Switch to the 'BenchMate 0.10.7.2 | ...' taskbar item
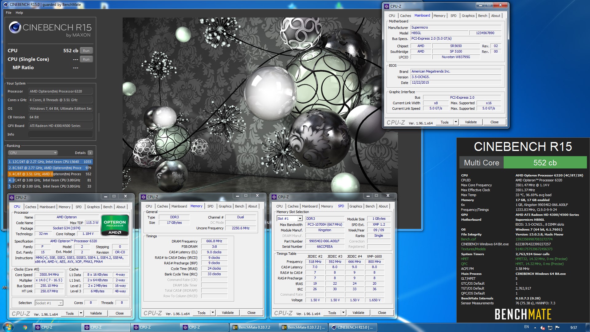 (x=303, y=327)
